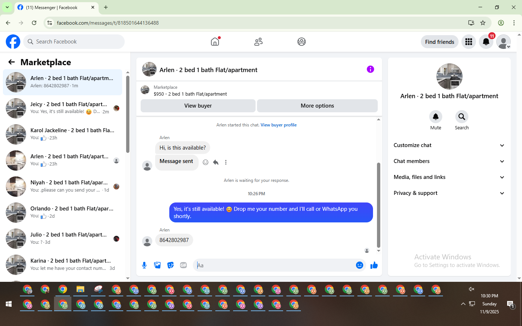Open the Friends icon in top navigation
The height and width of the screenshot is (326, 522).
(x=258, y=42)
